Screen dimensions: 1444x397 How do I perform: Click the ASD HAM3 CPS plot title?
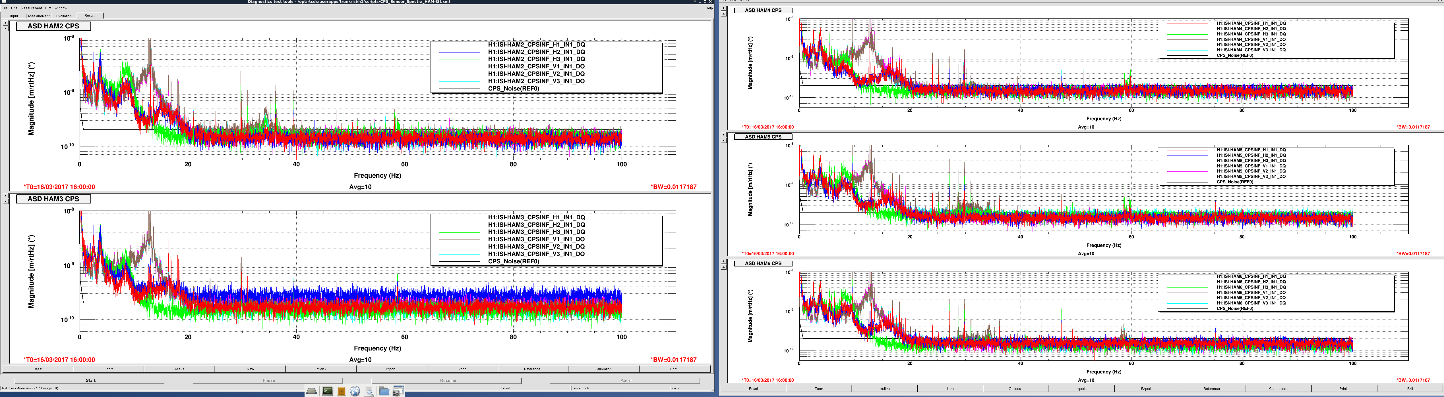[53, 199]
